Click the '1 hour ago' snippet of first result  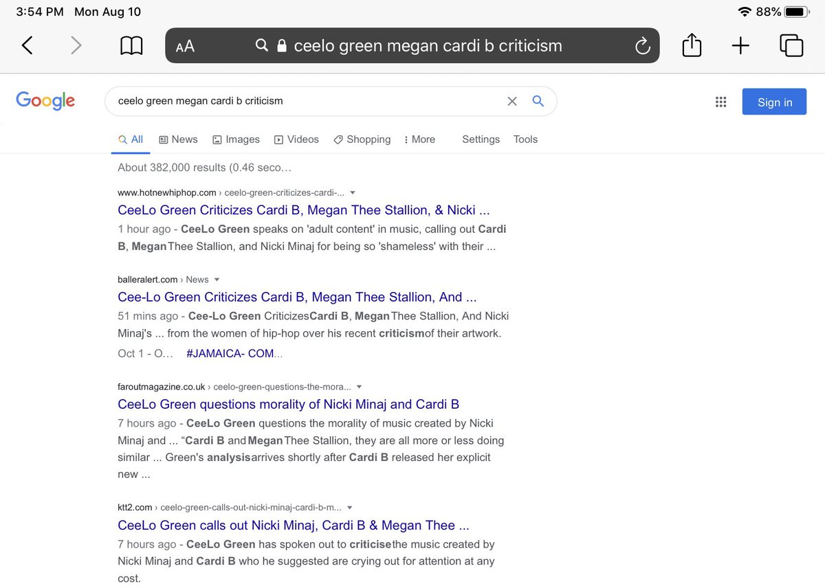click(145, 229)
